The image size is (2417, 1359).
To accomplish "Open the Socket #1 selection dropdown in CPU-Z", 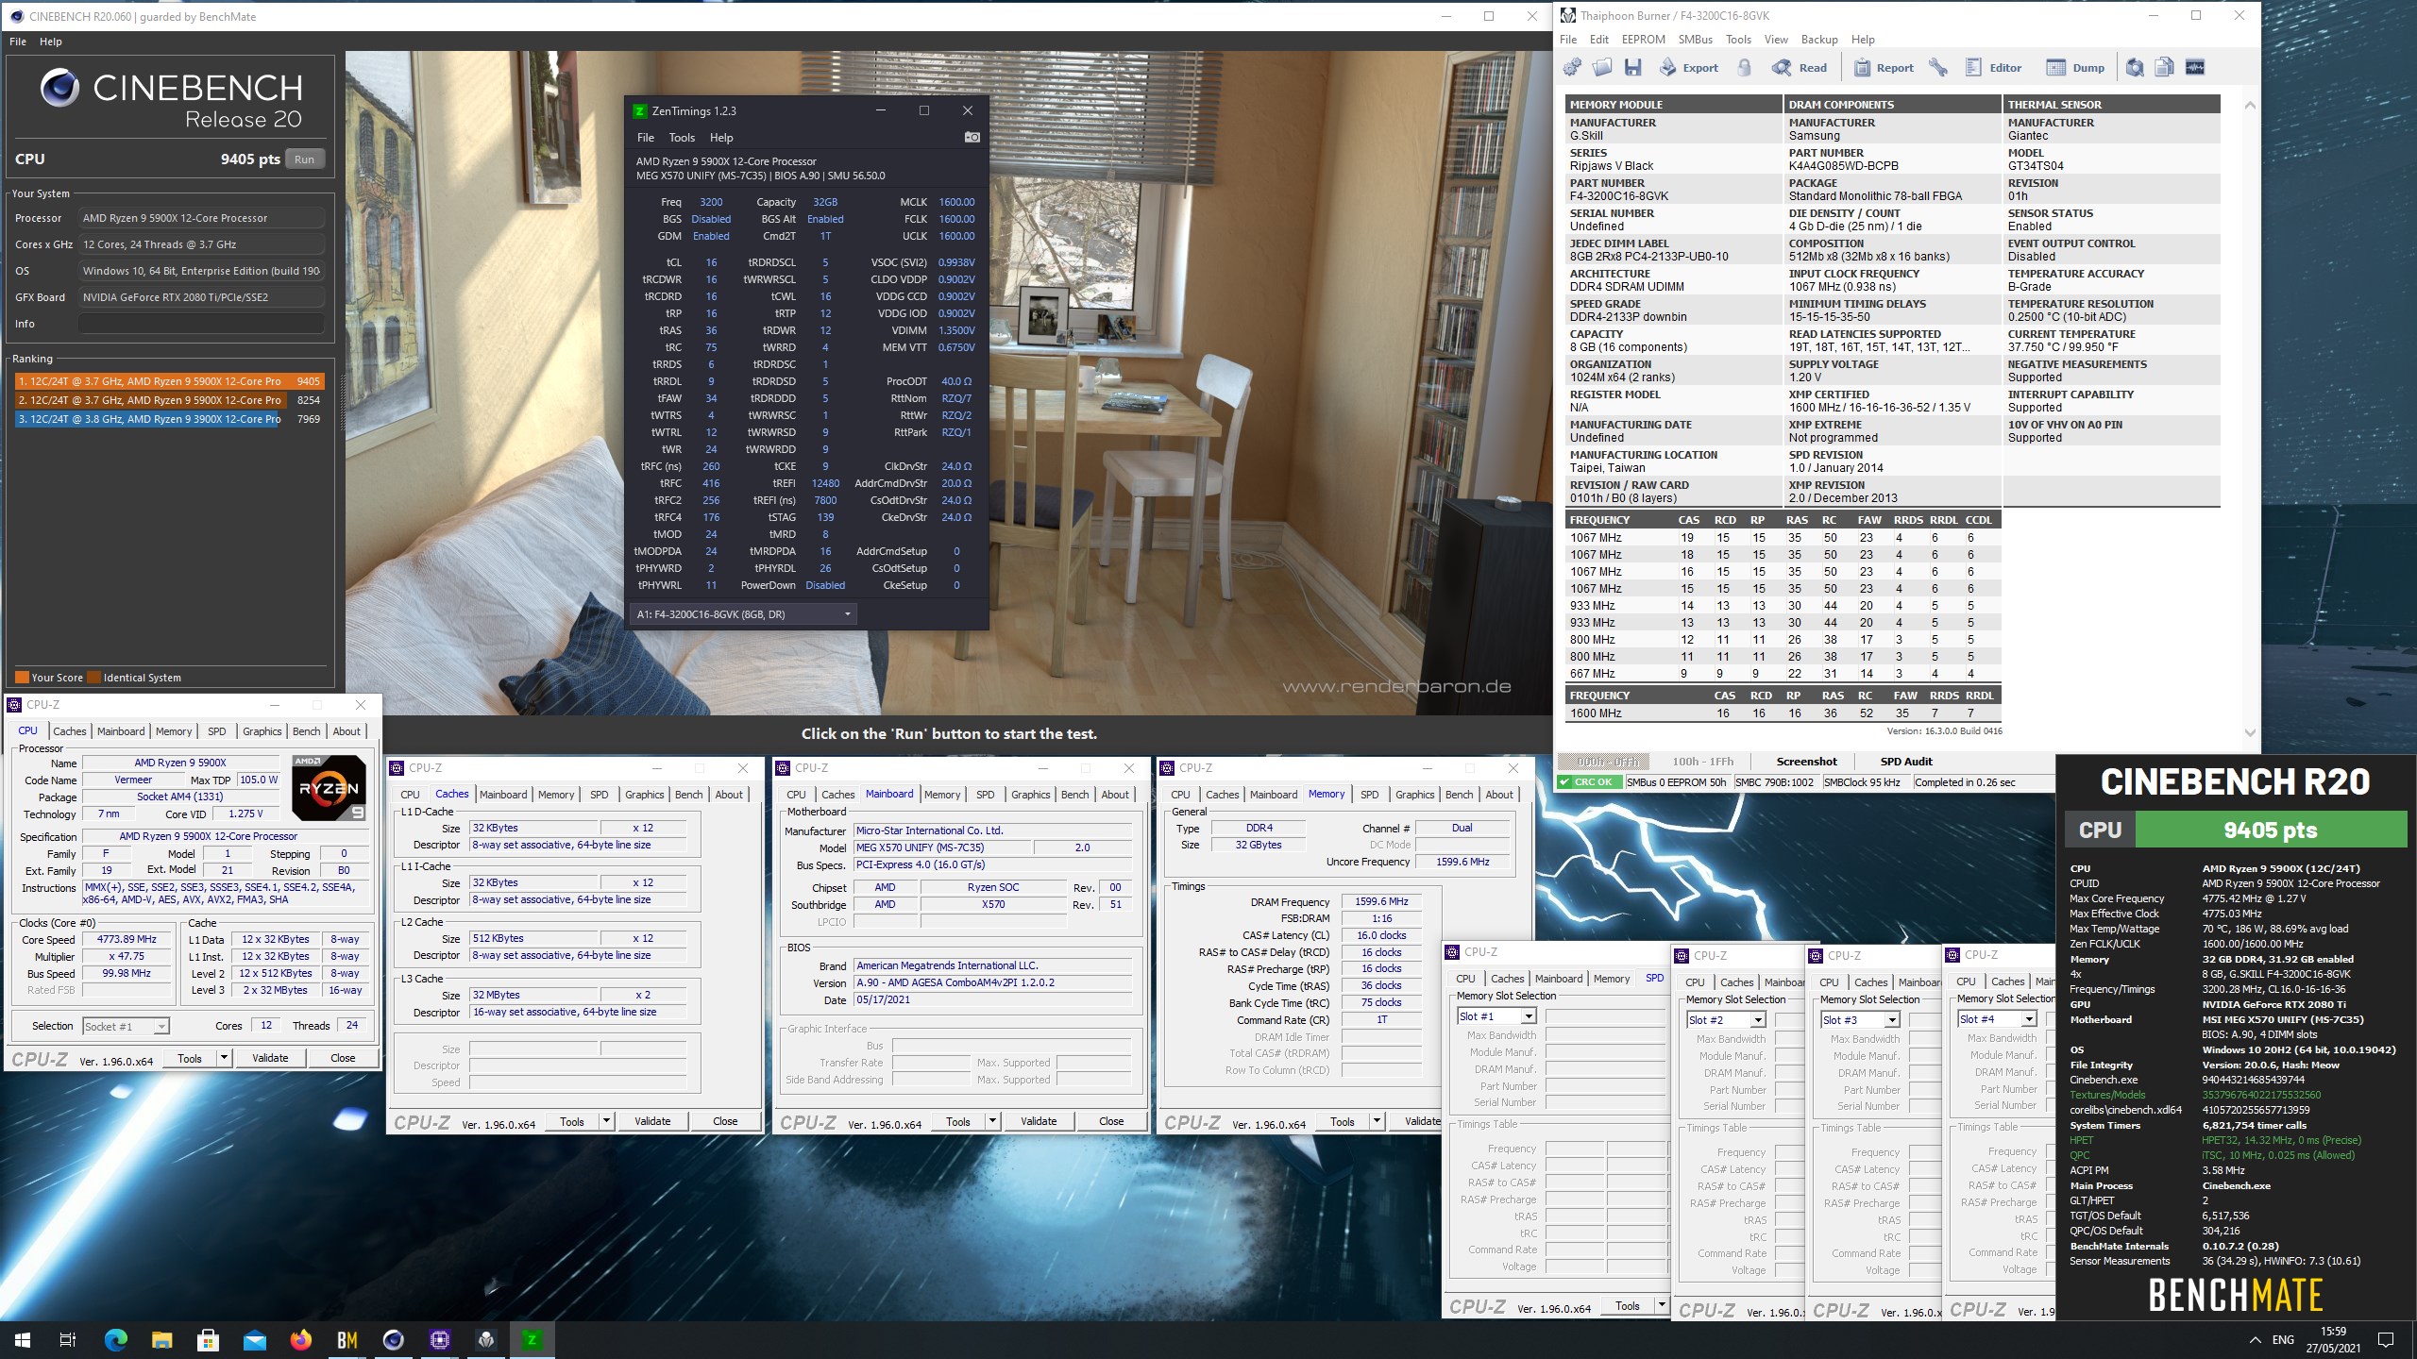I will pos(126,1026).
